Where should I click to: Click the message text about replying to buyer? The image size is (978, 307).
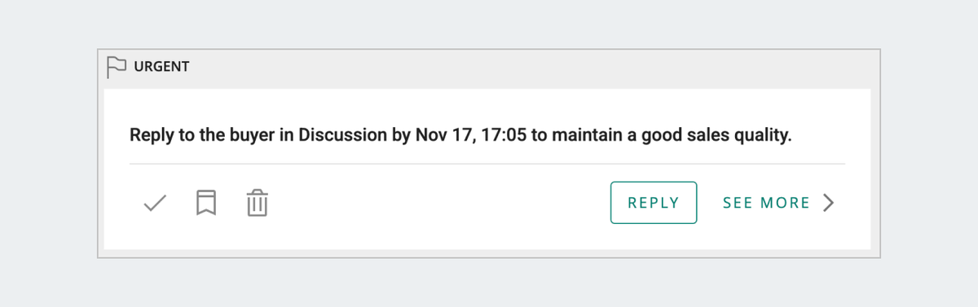pos(460,135)
